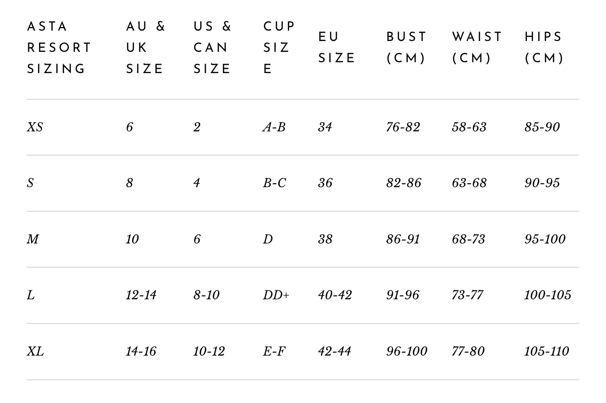
Task: Click the M size row label
Action: pos(33,240)
